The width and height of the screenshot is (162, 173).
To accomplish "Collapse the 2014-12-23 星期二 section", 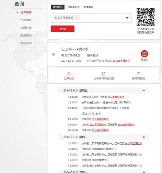I will click(x=144, y=137).
